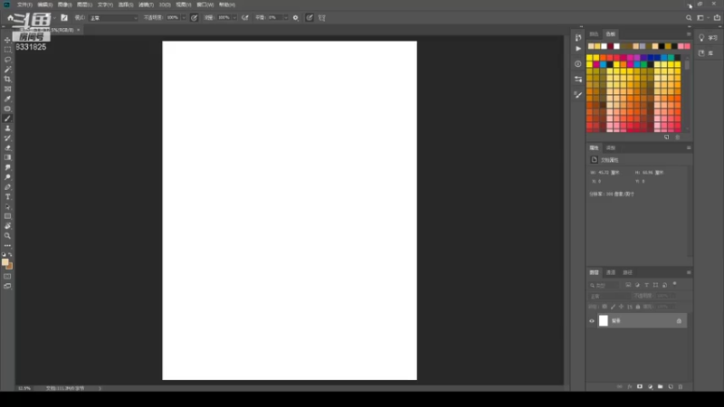Open the brush preset picker arrow
724x407 pixels.
[x=54, y=17]
